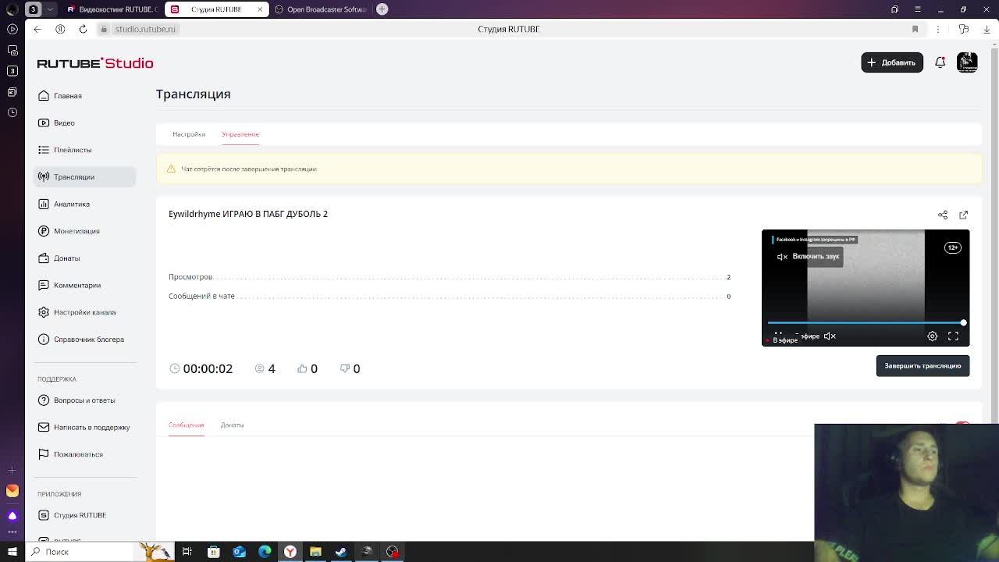This screenshot has width=999, height=562.
Task: Bookmark this page in the address bar
Action: coord(915,29)
